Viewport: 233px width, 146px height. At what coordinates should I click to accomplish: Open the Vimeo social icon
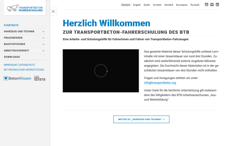pyautogui.click(x=212, y=5)
